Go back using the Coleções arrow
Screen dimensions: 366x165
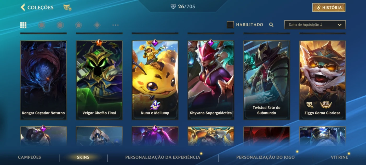pos(23,7)
